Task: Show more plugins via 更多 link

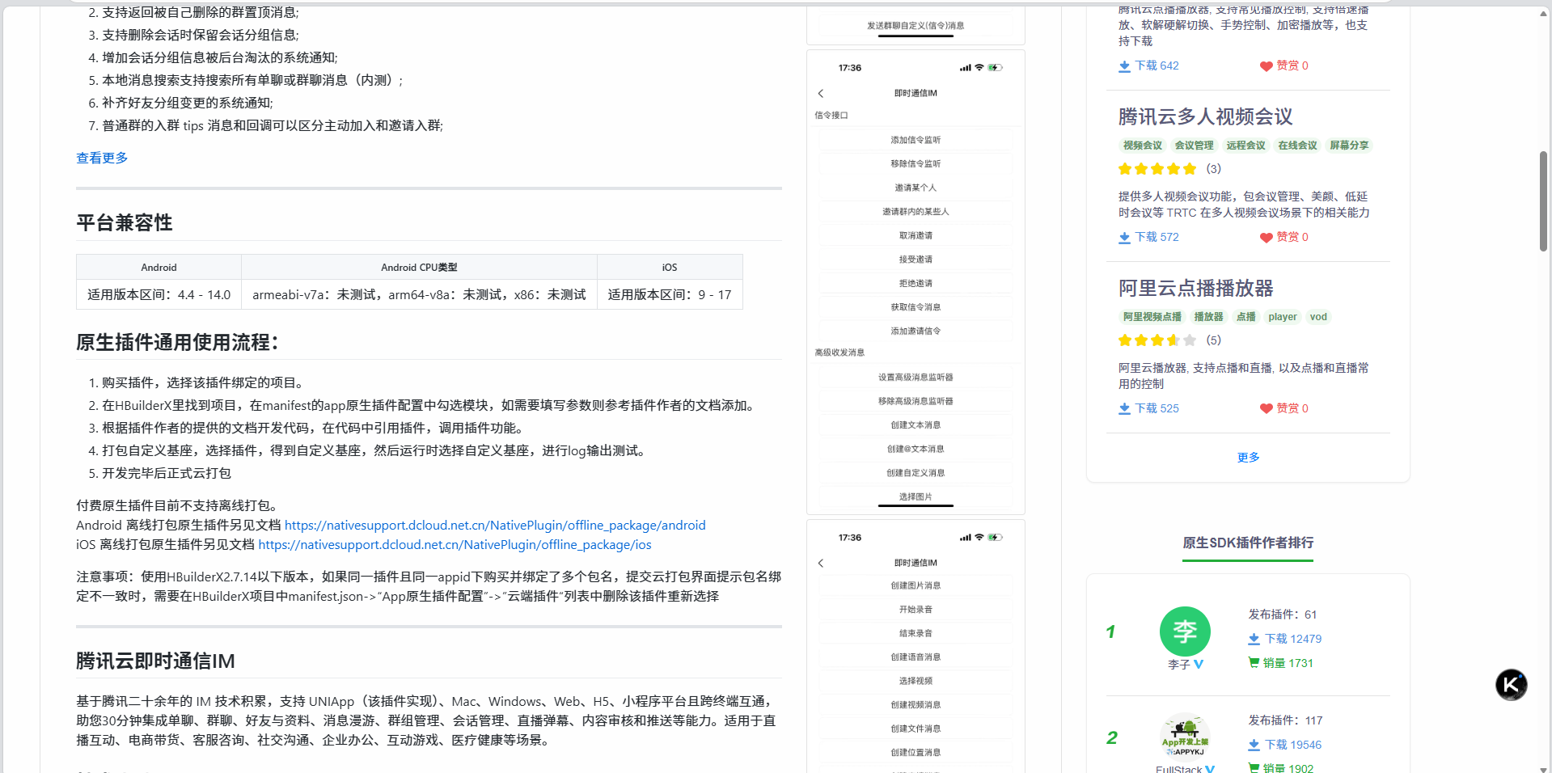Action: click(1248, 458)
